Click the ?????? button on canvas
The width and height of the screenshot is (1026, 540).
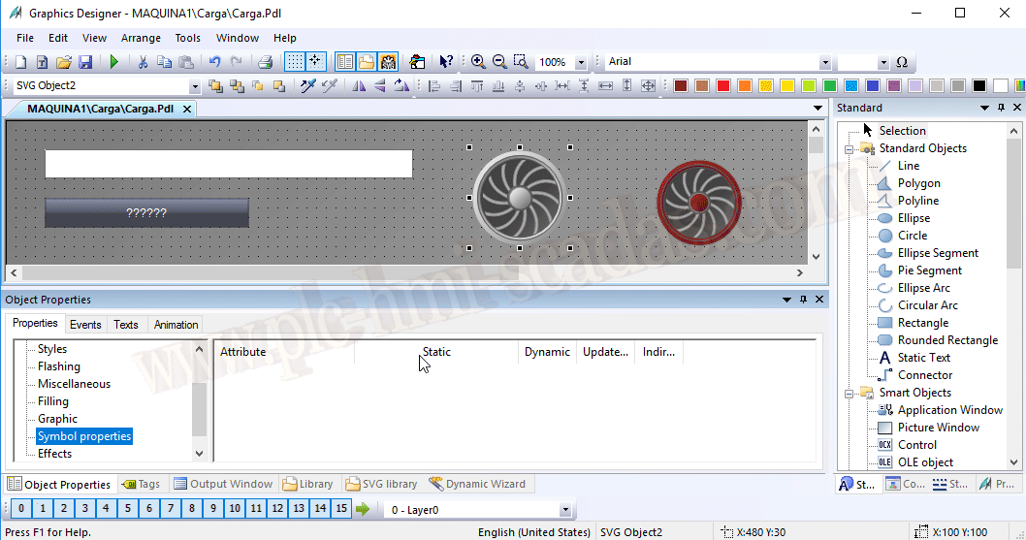[x=146, y=212]
